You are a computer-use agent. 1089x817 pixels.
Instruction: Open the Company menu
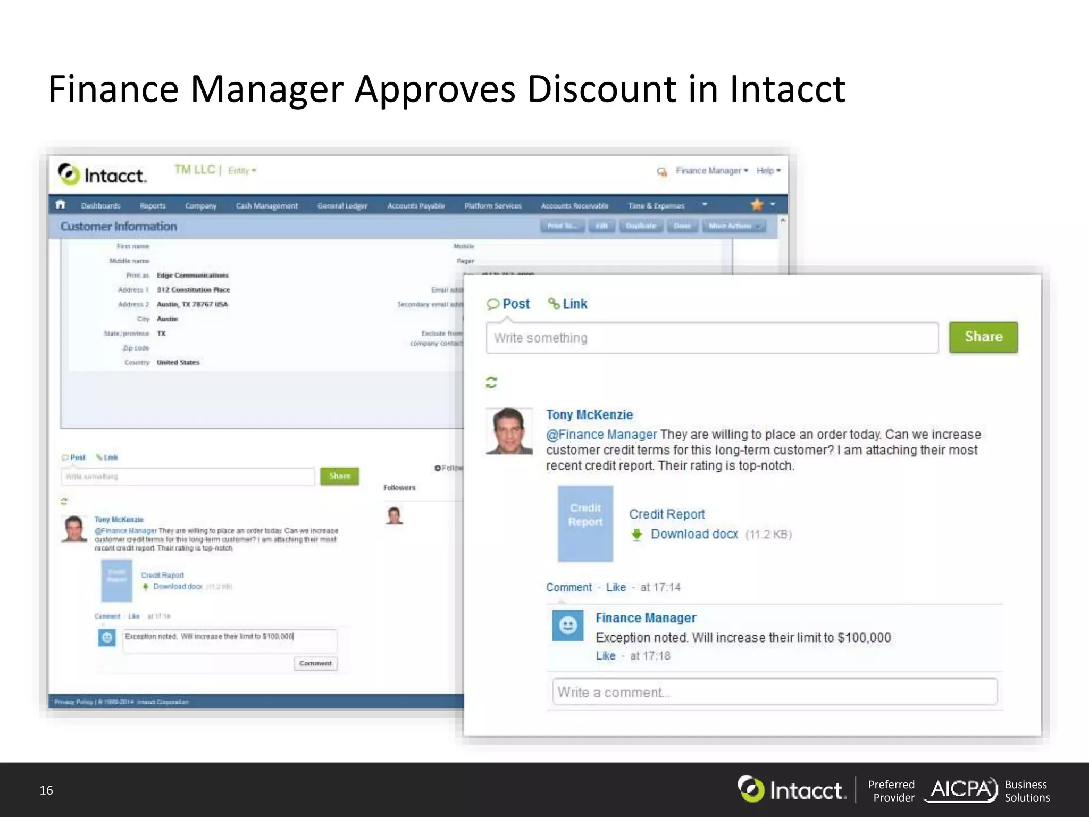pos(200,206)
